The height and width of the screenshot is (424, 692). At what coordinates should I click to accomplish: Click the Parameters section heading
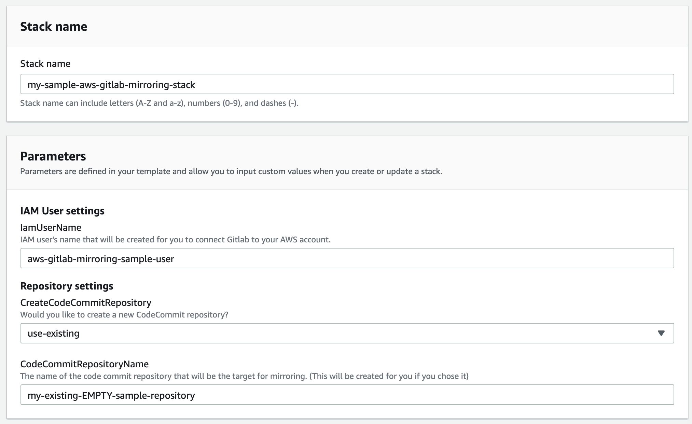tap(53, 156)
